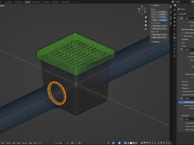Click the blue Z axis on navigation gizmo
This screenshot has width=194, height=145.
pos(142,6)
